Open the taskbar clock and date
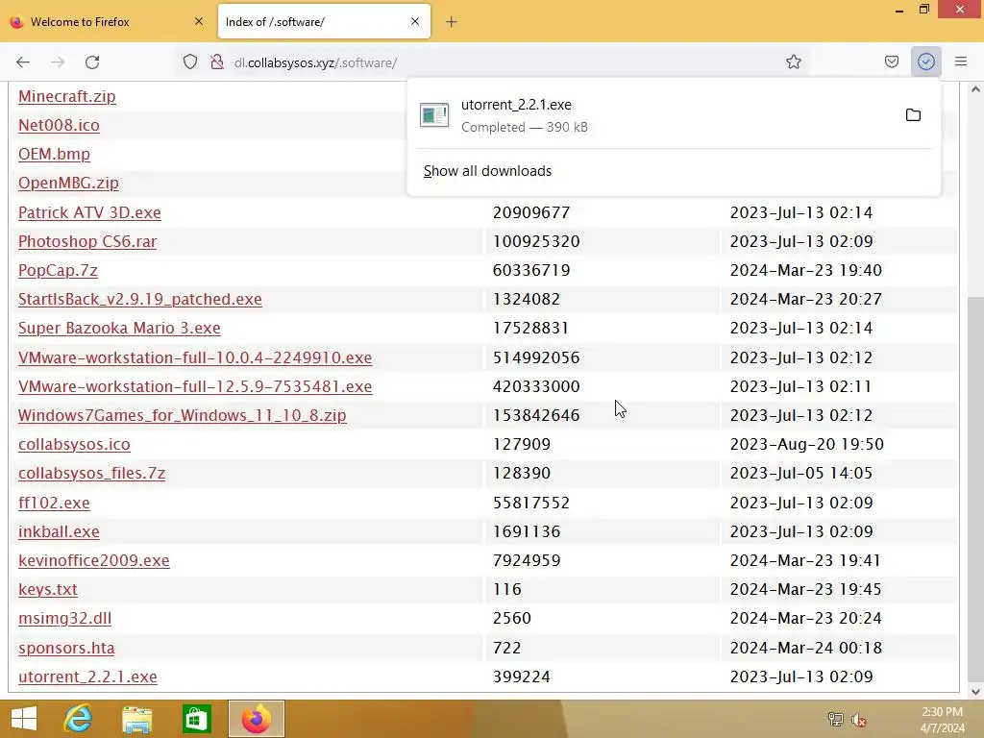984x738 pixels. 942,719
